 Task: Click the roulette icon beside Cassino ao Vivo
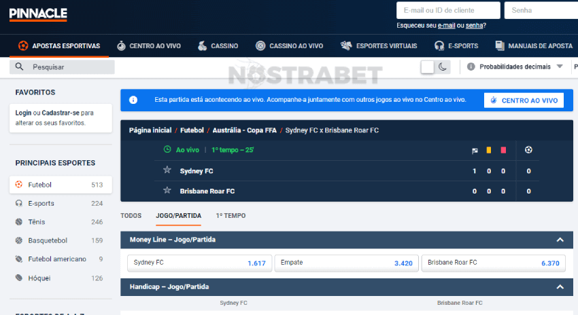tap(260, 45)
